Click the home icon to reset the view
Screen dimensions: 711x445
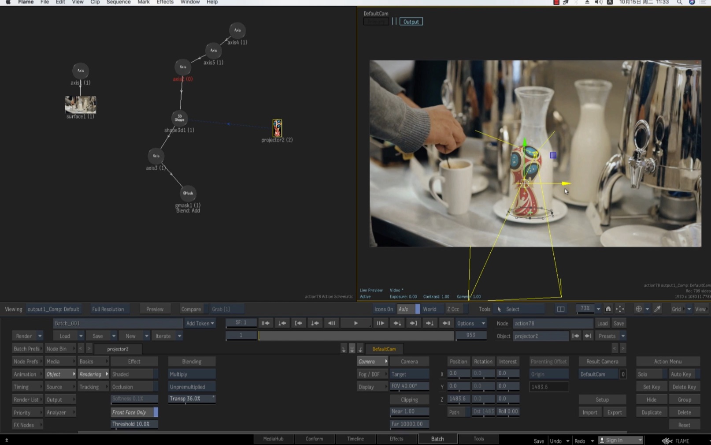click(x=608, y=309)
